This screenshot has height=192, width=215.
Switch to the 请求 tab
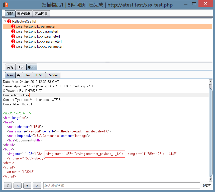click(x=21, y=67)
